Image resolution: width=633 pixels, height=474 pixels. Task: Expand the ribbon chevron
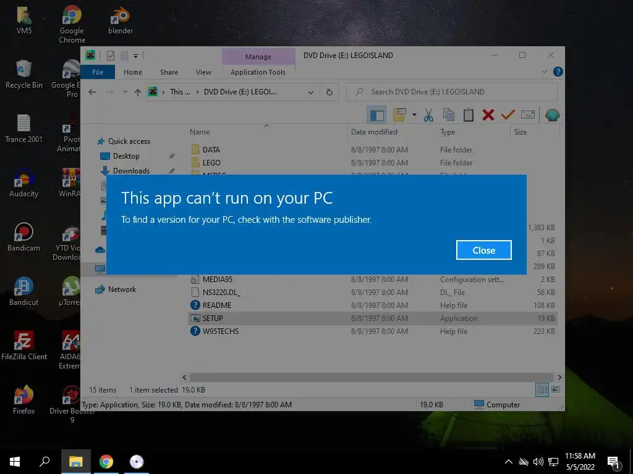[544, 72]
